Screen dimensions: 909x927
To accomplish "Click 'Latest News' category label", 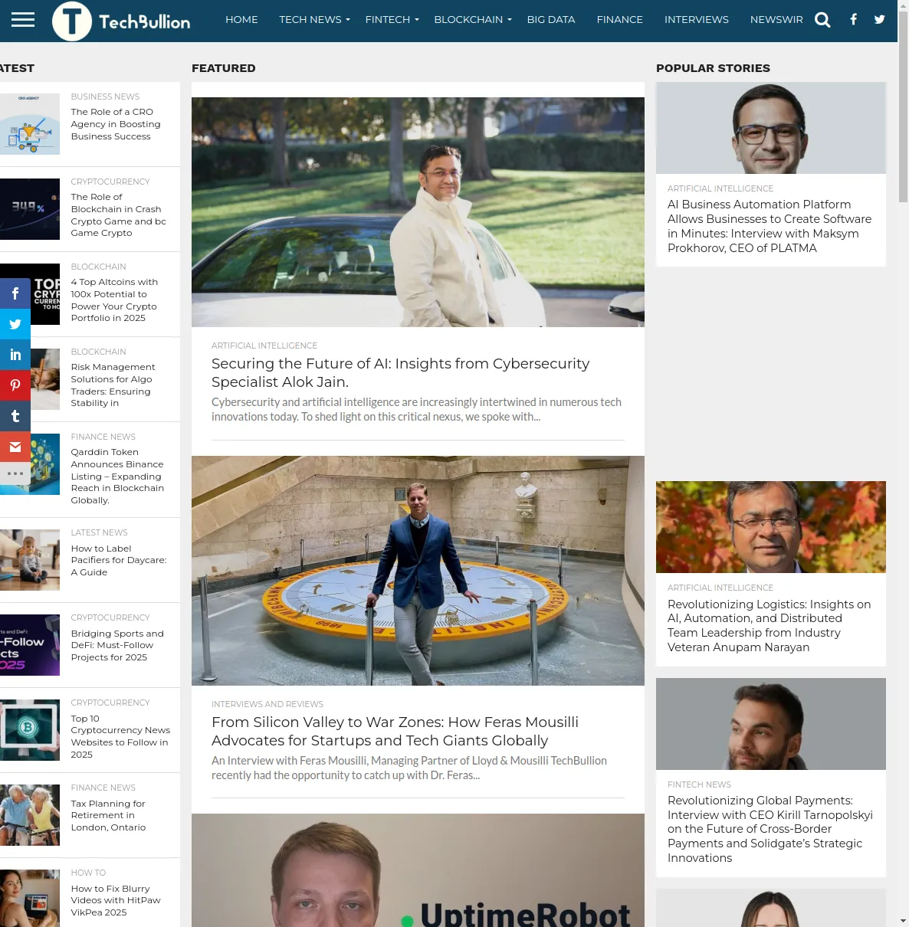I will pyautogui.click(x=100, y=533).
